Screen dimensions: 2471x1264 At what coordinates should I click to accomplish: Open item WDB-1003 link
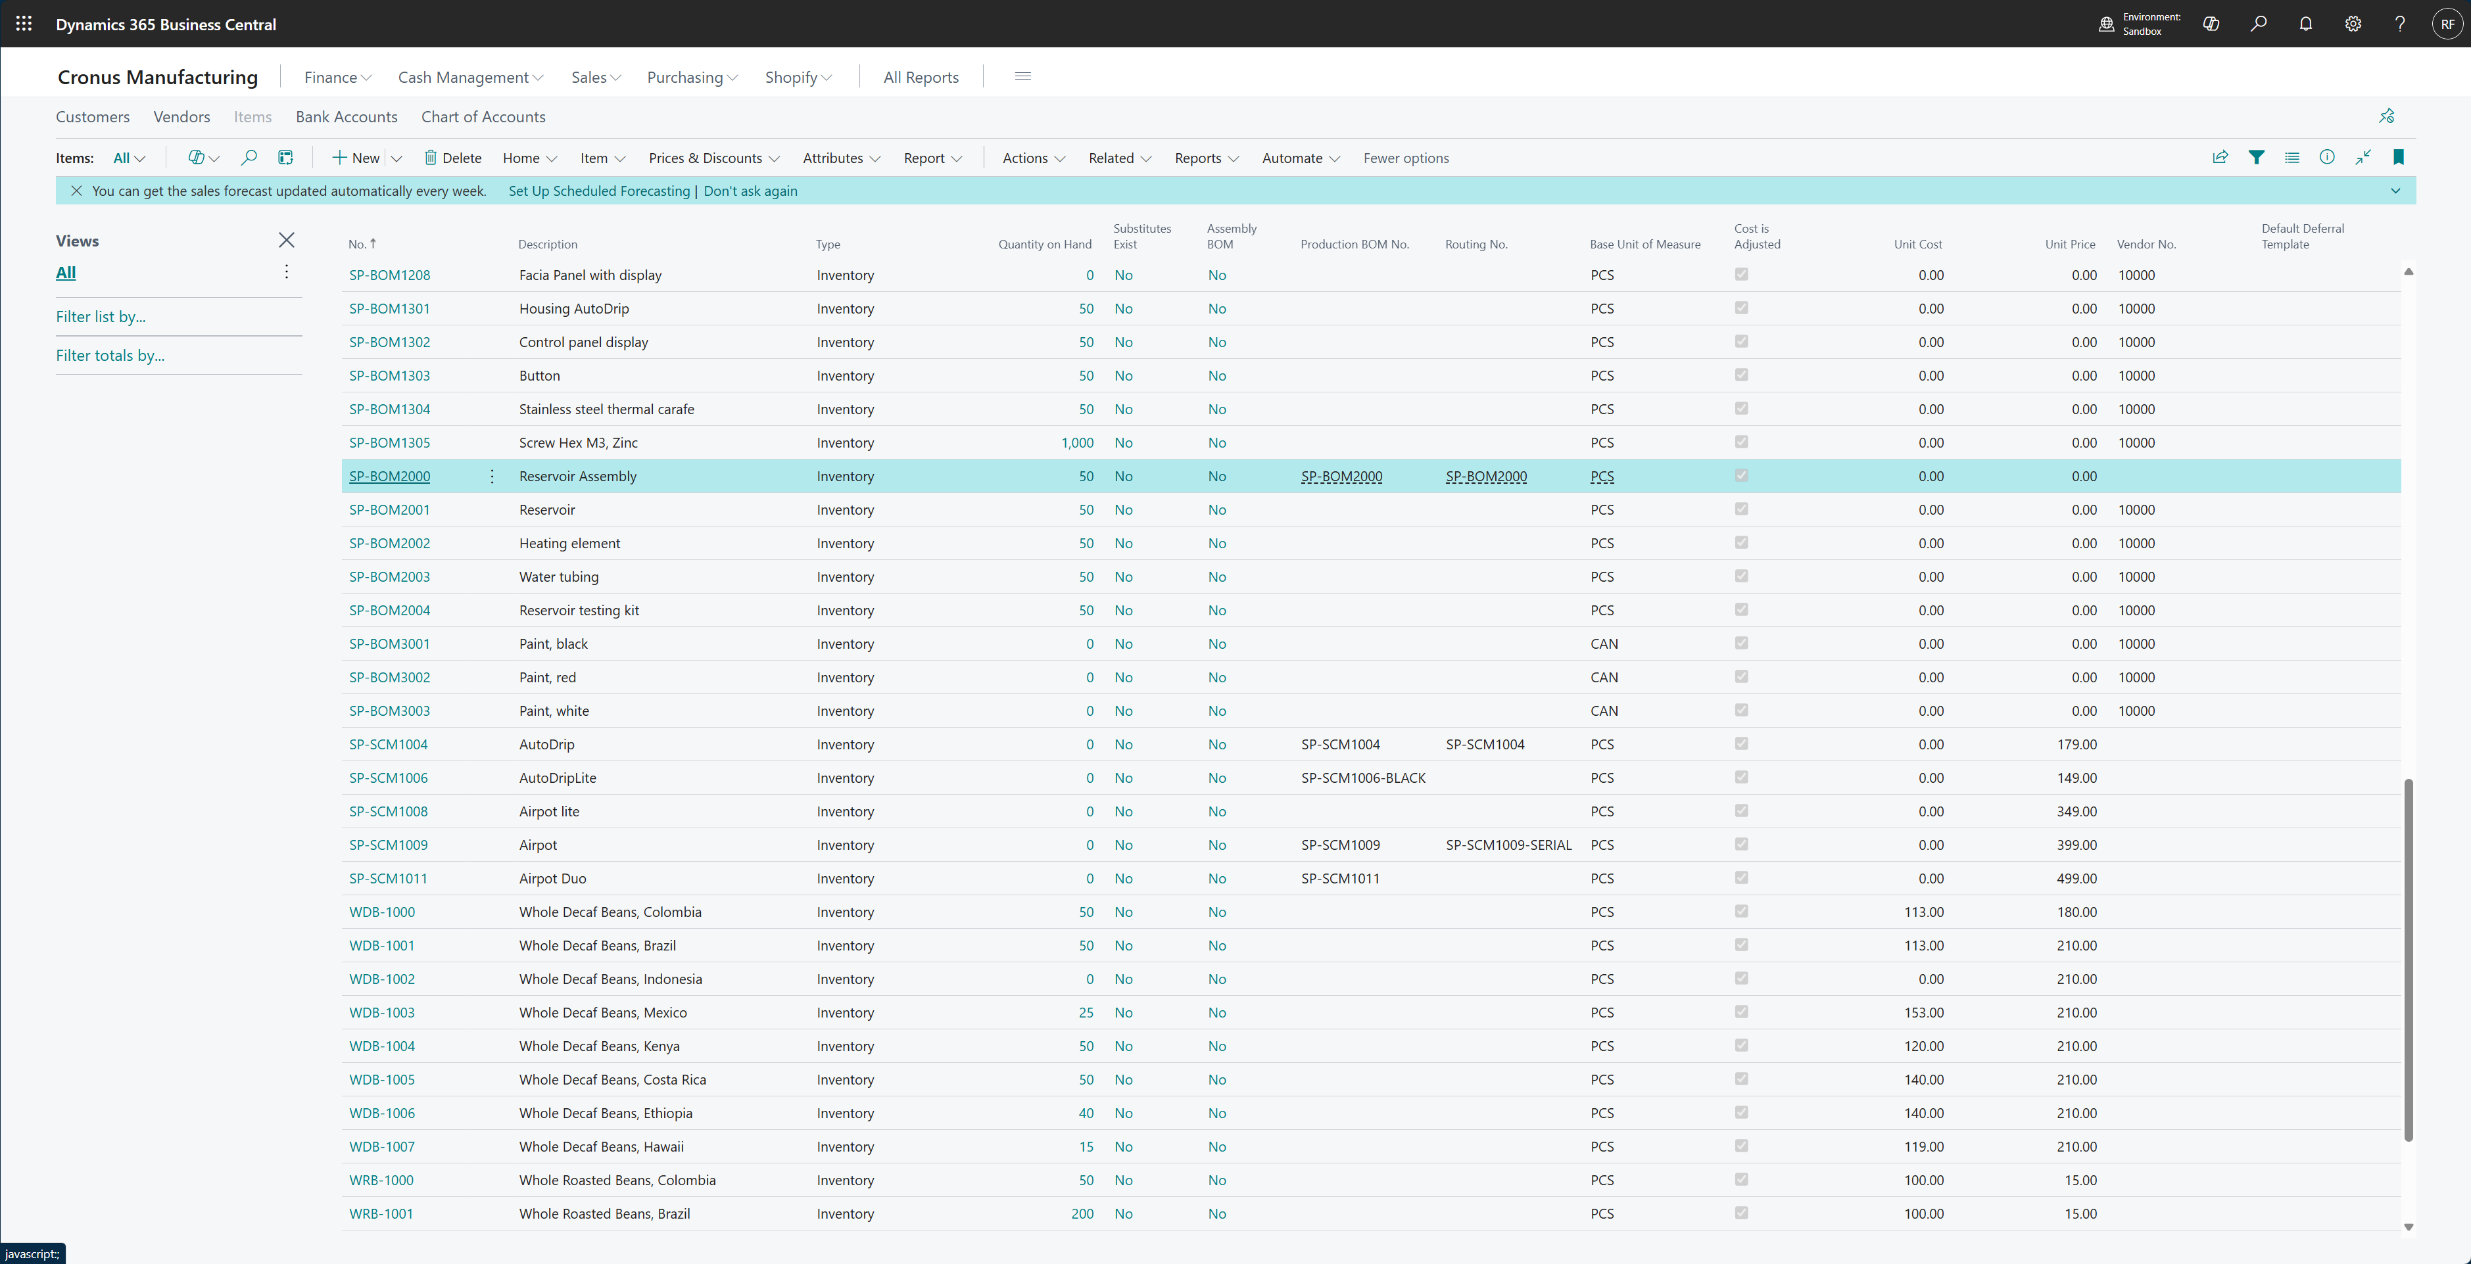click(x=382, y=1013)
